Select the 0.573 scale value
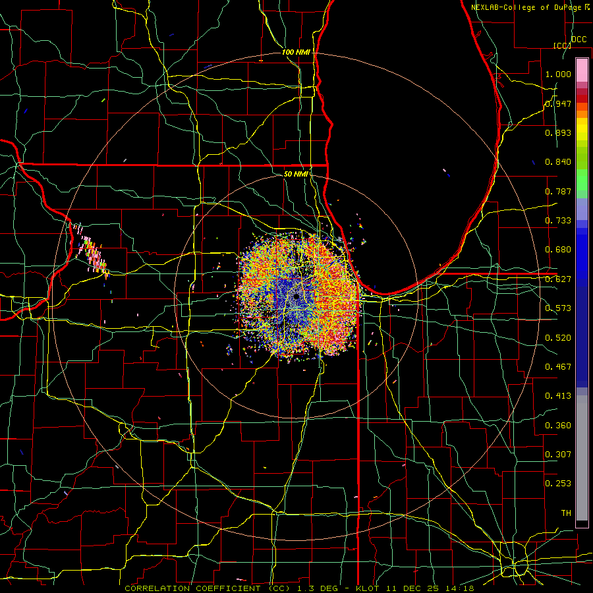The height and width of the screenshot is (593, 593). pos(558,308)
